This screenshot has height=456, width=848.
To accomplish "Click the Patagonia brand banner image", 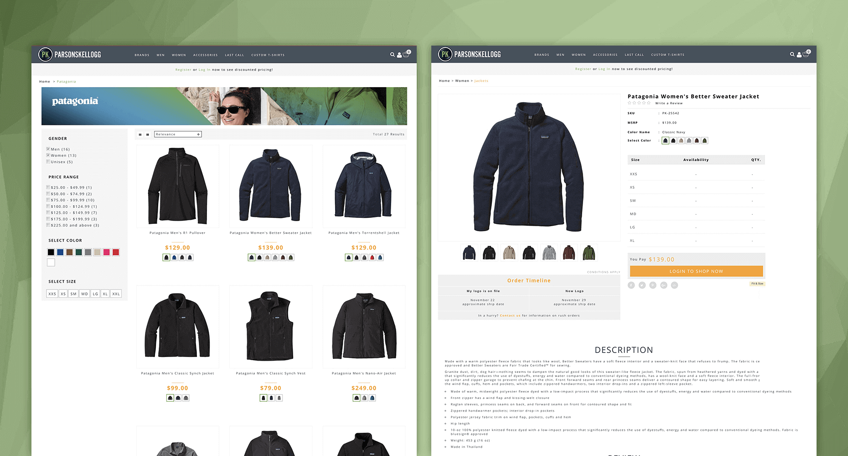I will pyautogui.click(x=224, y=106).
